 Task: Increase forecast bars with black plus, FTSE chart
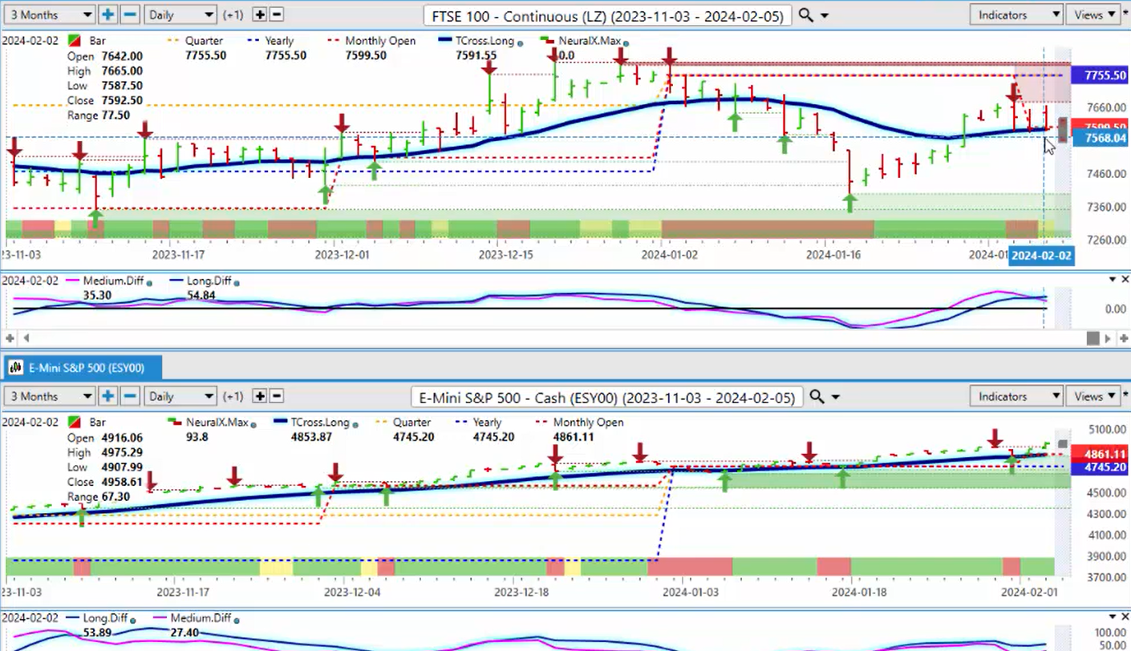tap(259, 14)
